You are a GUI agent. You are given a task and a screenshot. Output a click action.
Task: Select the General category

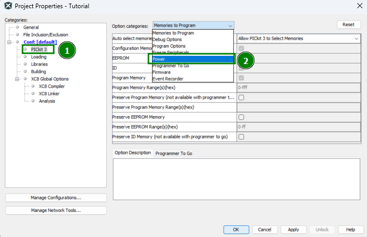pos(31,27)
